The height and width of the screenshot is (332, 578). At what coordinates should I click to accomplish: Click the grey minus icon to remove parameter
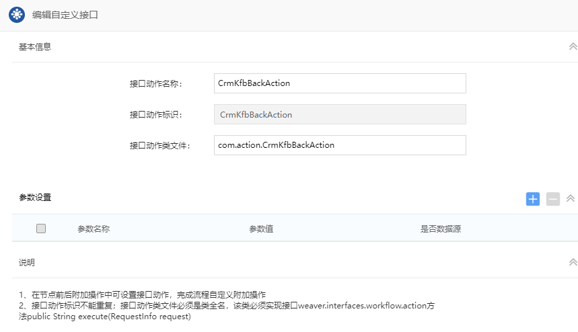(x=553, y=198)
